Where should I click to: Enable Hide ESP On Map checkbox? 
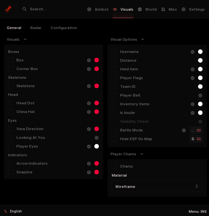tap(114, 139)
